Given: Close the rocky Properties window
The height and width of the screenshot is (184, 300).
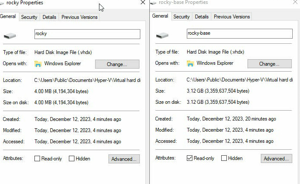Looking at the screenshot, I should coord(143,3).
